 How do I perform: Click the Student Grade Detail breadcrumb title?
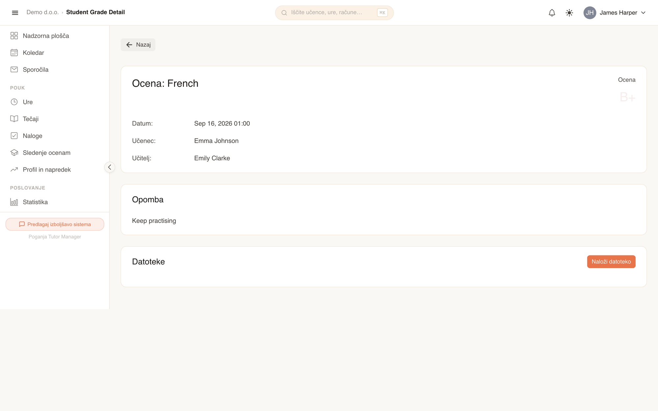click(x=95, y=12)
